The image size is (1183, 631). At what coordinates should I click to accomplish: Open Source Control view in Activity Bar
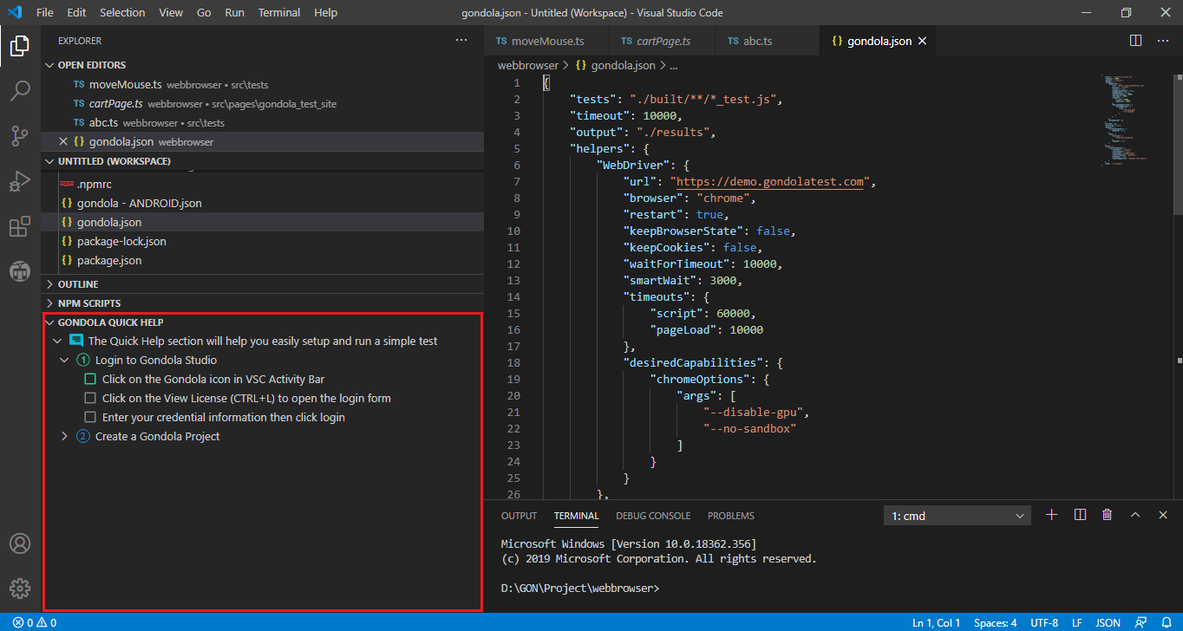pos(20,136)
